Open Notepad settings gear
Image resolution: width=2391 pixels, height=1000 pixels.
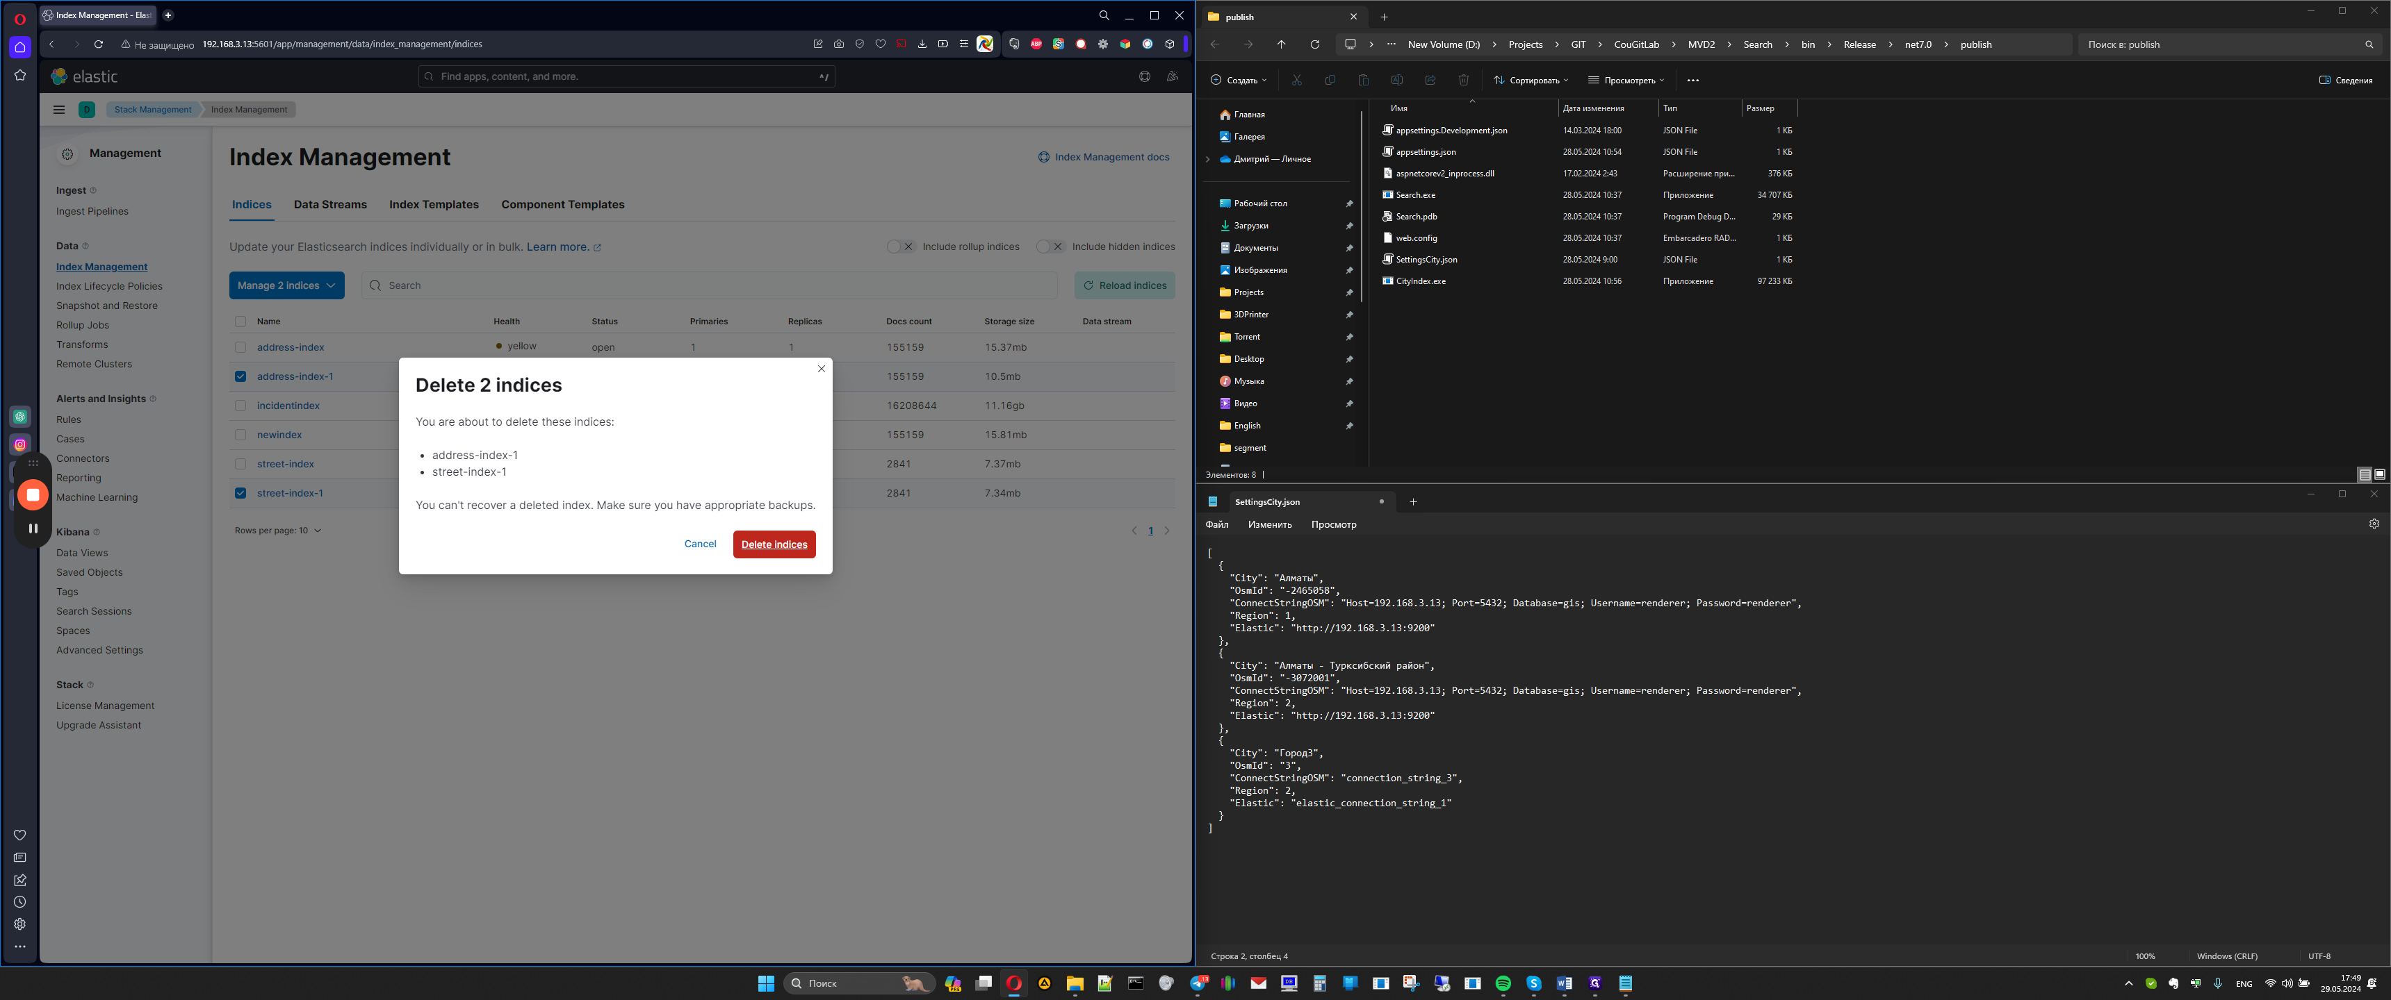(x=2374, y=524)
